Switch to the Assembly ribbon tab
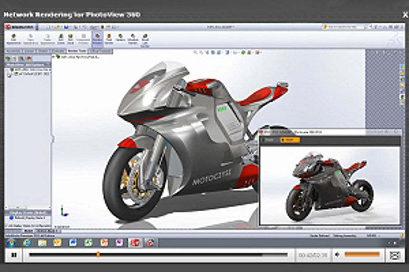Screen dimensions: 409x272 click(13, 51)
